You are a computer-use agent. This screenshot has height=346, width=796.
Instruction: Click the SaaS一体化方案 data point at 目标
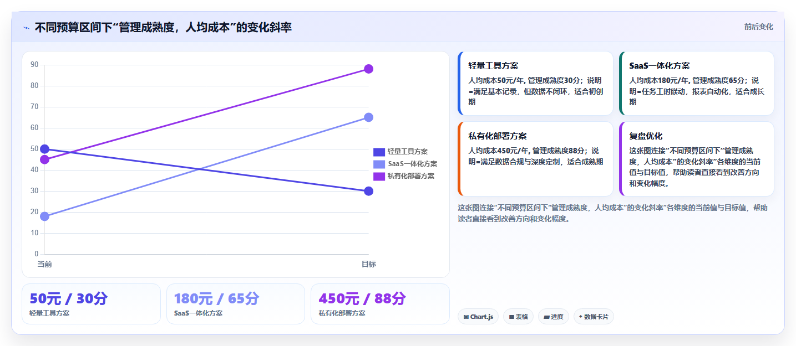pos(368,117)
